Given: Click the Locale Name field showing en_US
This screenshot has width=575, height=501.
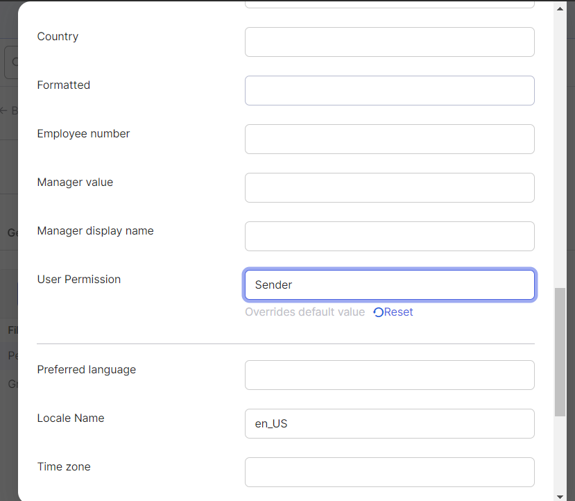Looking at the screenshot, I should click(x=389, y=423).
